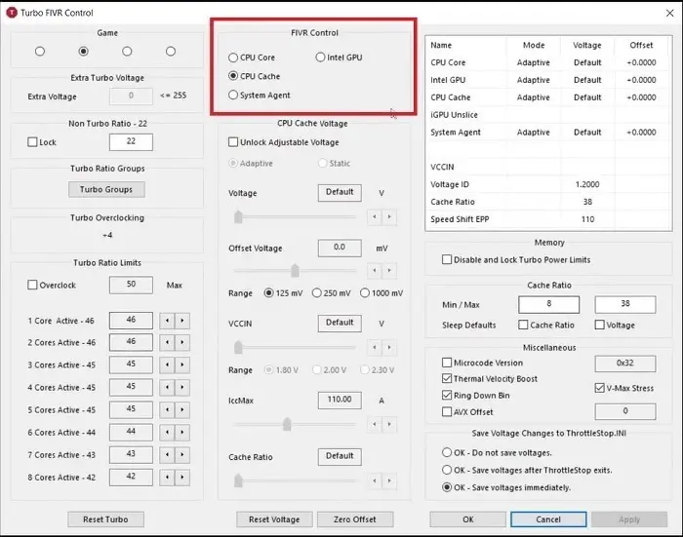Image resolution: width=683 pixels, height=537 pixels.
Task: Select the CPU Core radio button
Action: click(233, 58)
